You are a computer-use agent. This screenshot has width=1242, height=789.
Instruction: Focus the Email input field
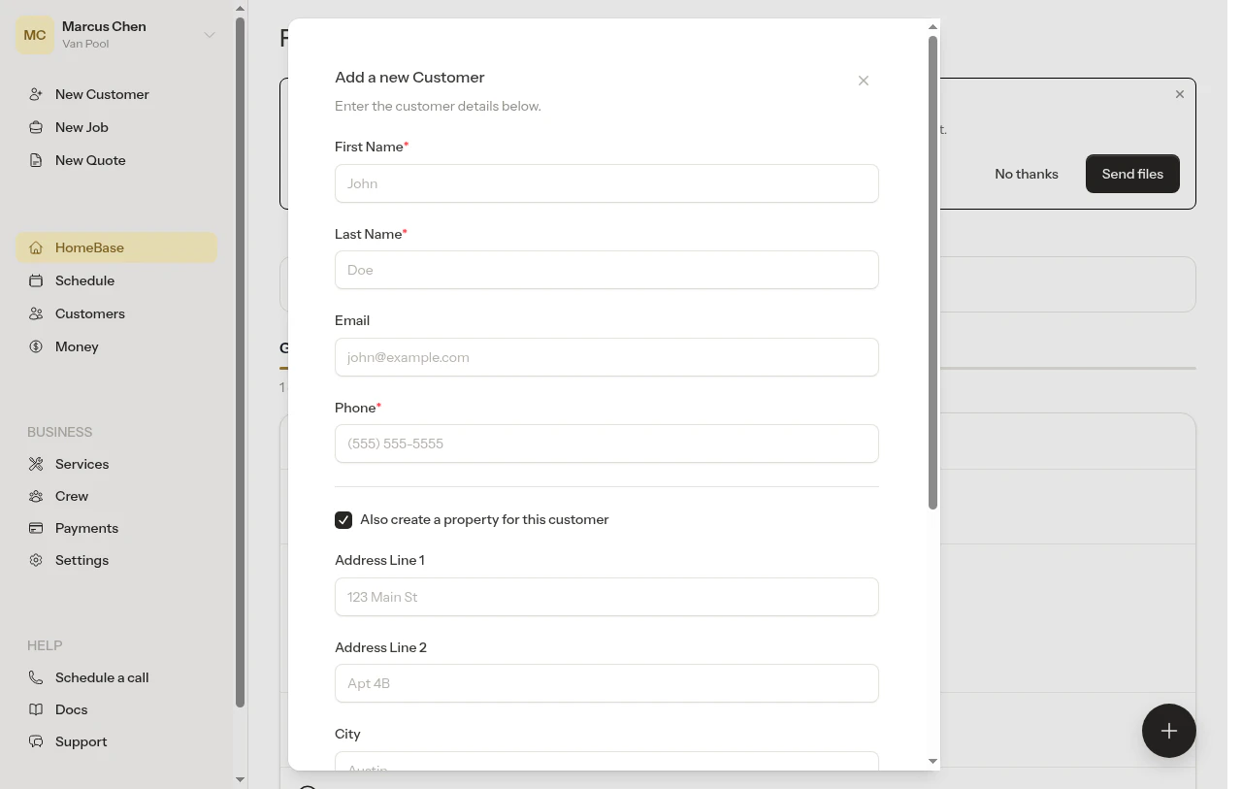tap(606, 357)
